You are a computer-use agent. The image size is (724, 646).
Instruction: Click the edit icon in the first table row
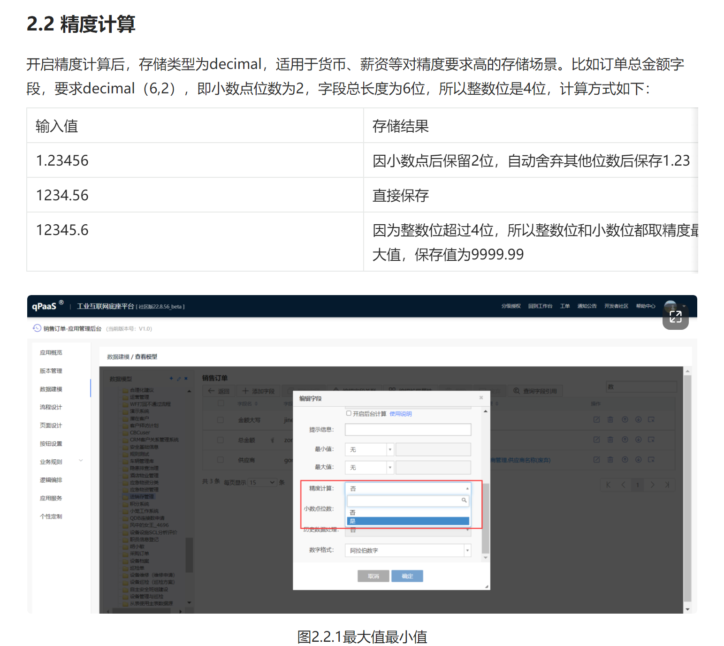596,419
